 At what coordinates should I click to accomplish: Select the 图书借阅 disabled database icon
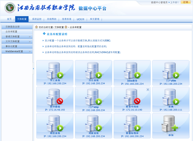[x=55, y=97]
